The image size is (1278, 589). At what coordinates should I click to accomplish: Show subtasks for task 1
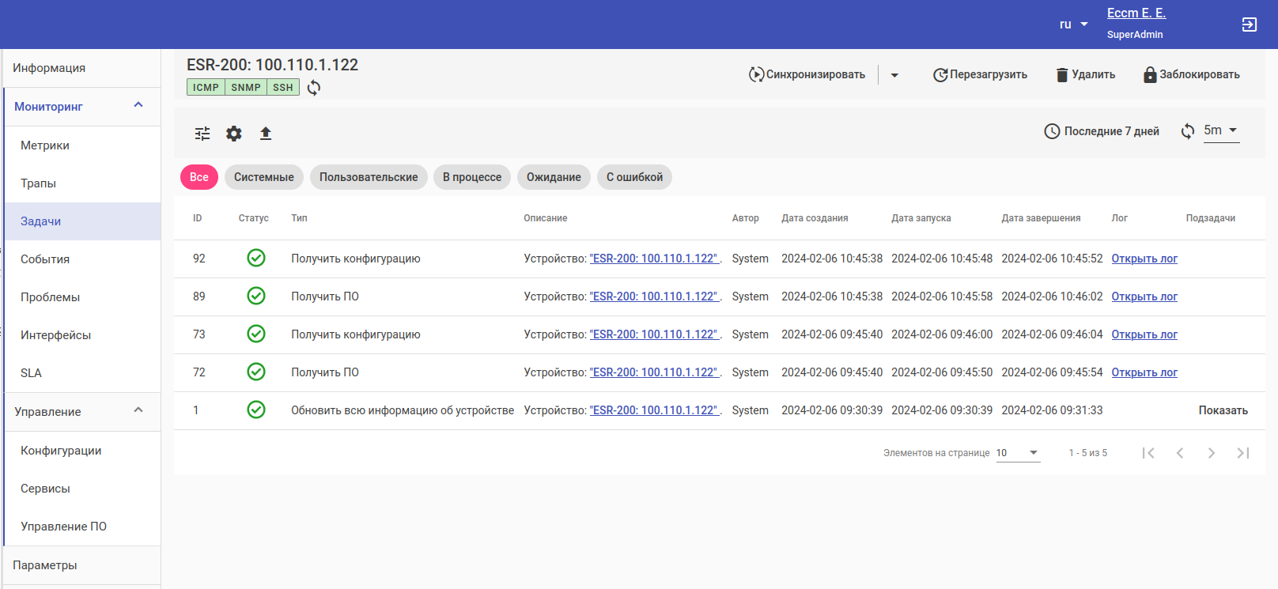(x=1223, y=410)
